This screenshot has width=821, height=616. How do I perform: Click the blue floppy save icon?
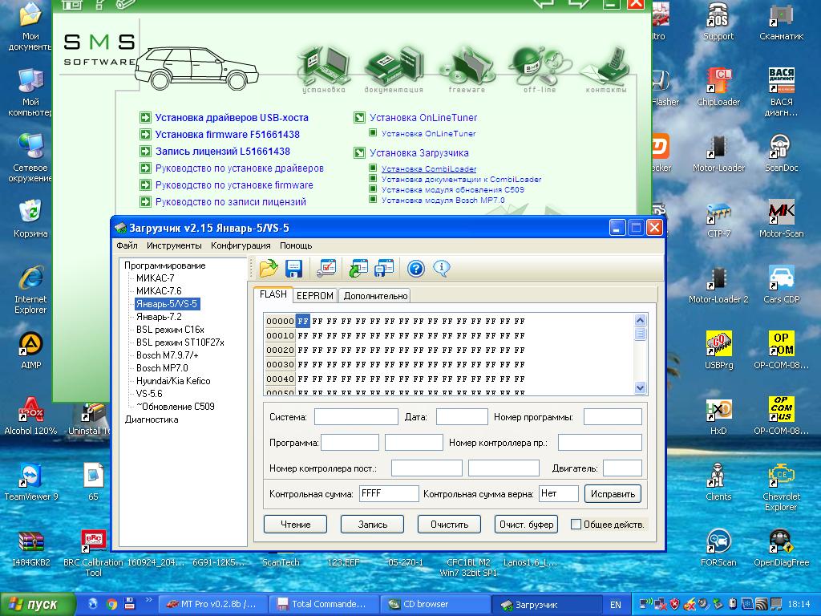293,268
